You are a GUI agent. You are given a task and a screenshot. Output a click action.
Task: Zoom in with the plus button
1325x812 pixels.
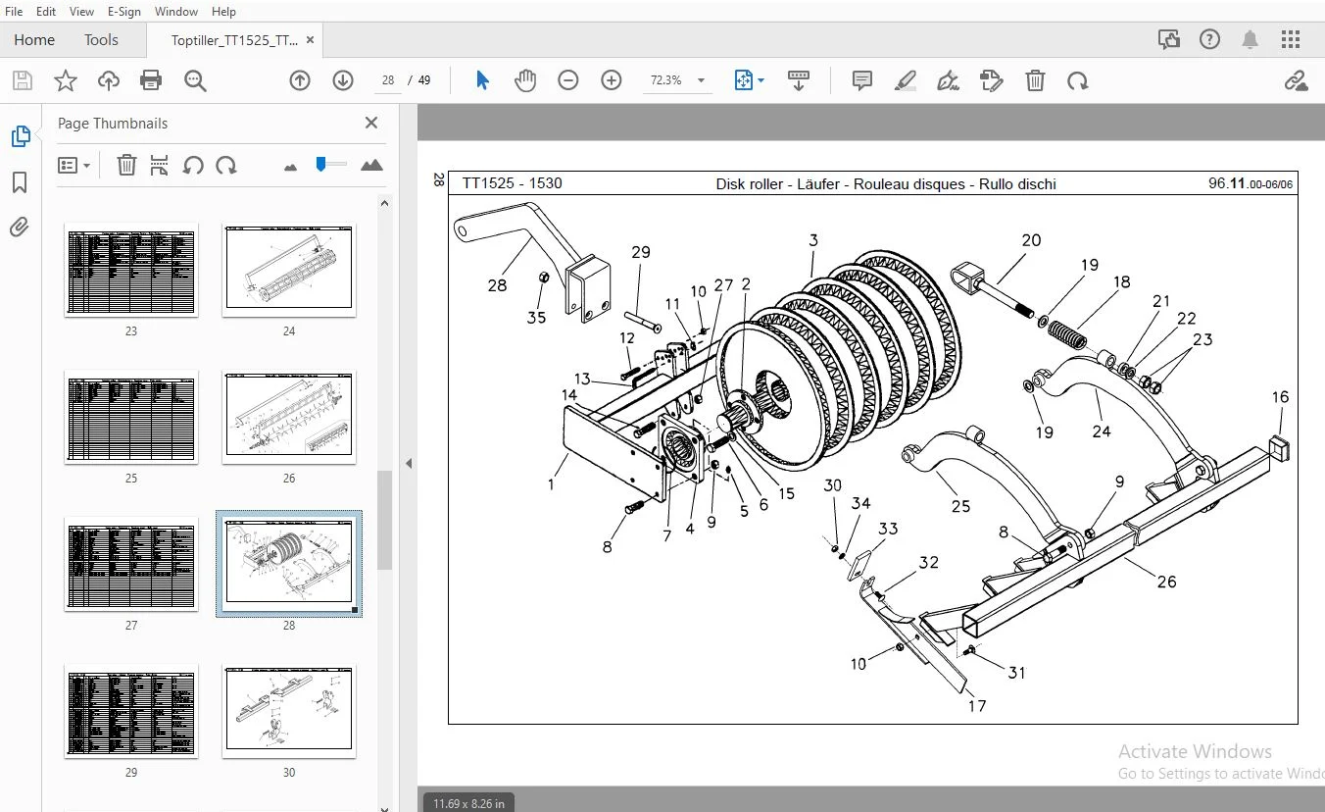(x=612, y=80)
